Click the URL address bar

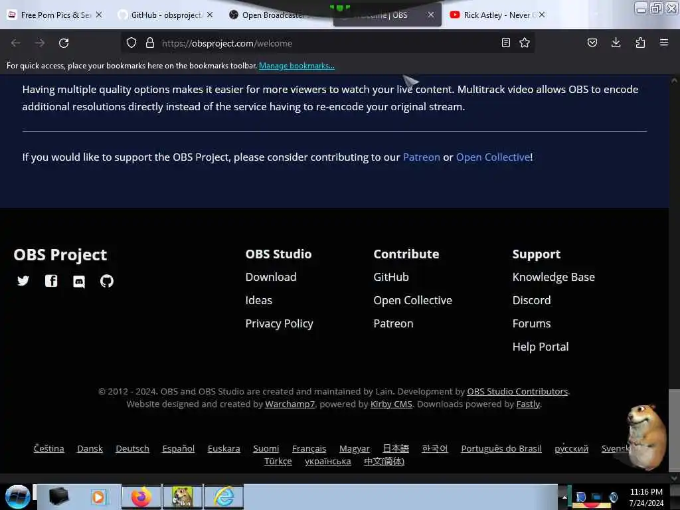pos(329,43)
